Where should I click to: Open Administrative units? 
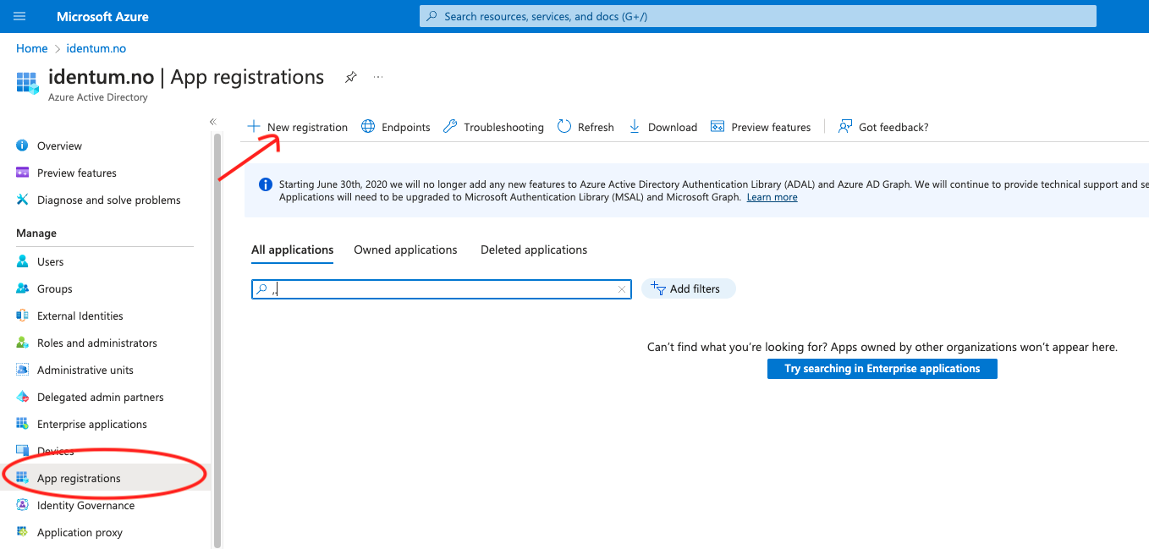(x=85, y=370)
